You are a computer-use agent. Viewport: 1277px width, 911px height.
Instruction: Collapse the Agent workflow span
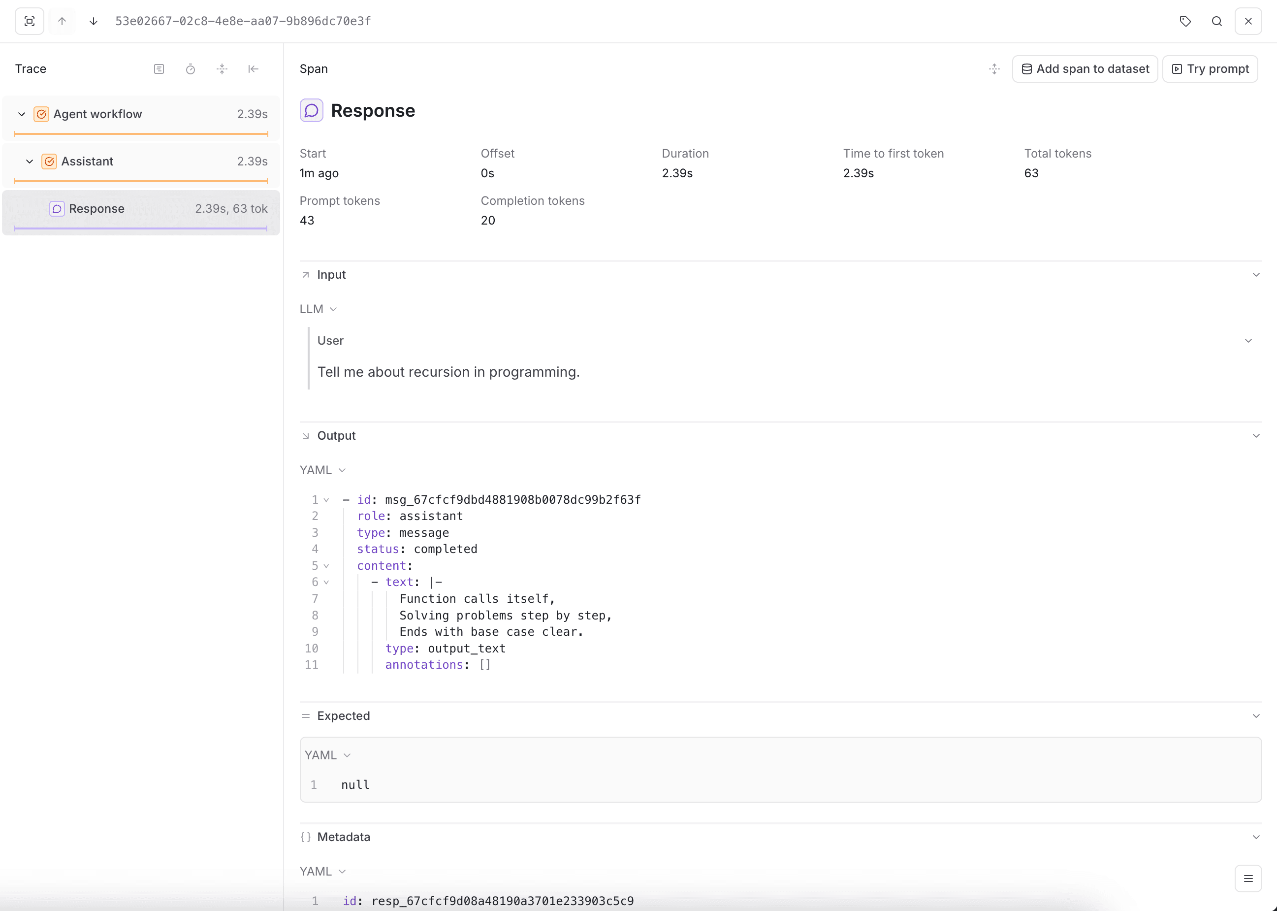coord(21,114)
